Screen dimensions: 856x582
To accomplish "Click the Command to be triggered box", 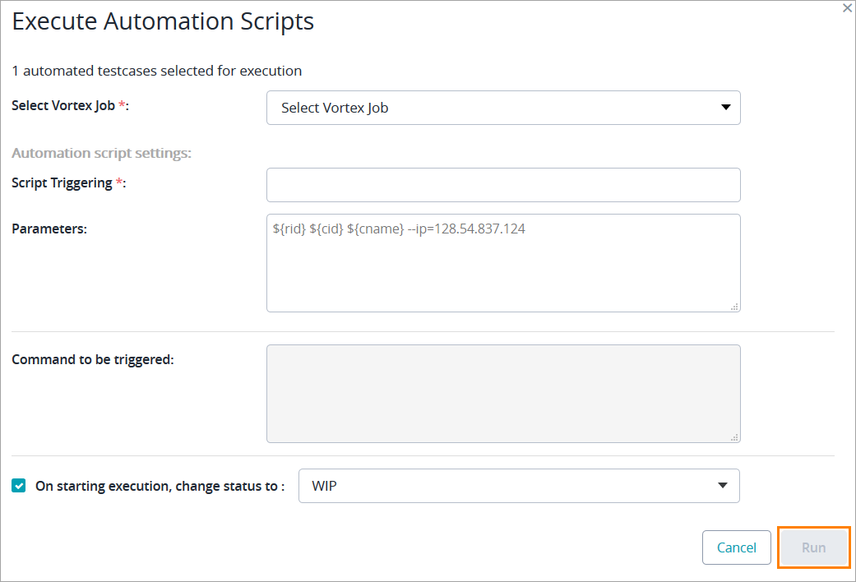I will [x=503, y=394].
